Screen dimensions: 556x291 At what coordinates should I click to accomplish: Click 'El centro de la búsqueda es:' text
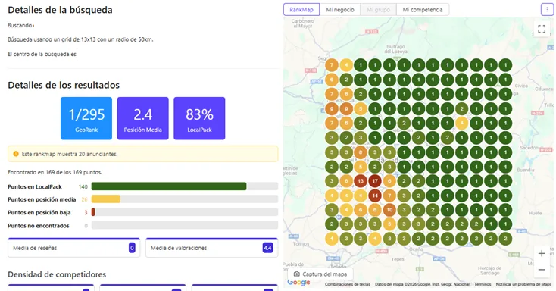42,55
